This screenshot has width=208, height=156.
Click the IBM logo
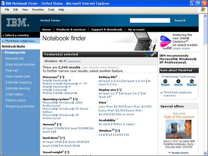(x=18, y=22)
